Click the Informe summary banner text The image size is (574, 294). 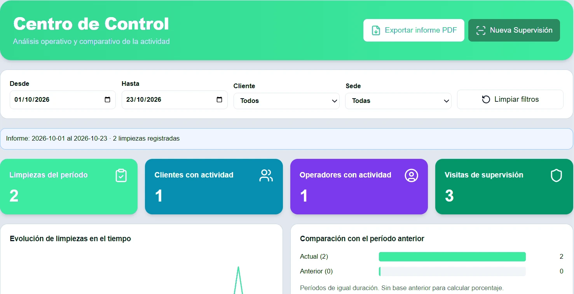(93, 139)
